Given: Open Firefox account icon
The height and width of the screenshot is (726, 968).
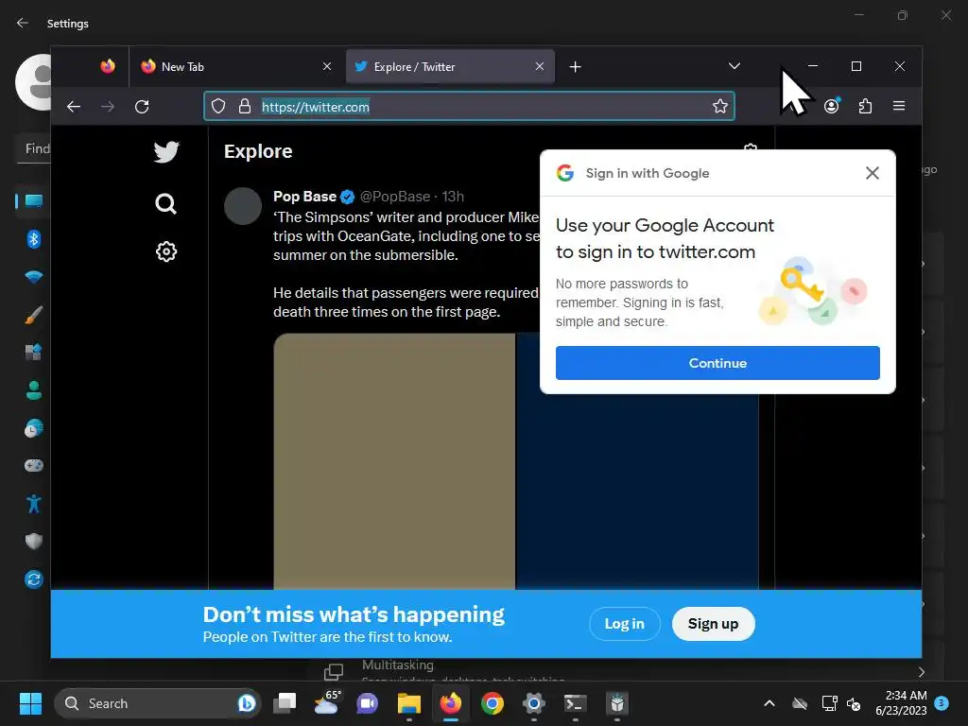Looking at the screenshot, I should pyautogui.click(x=832, y=106).
